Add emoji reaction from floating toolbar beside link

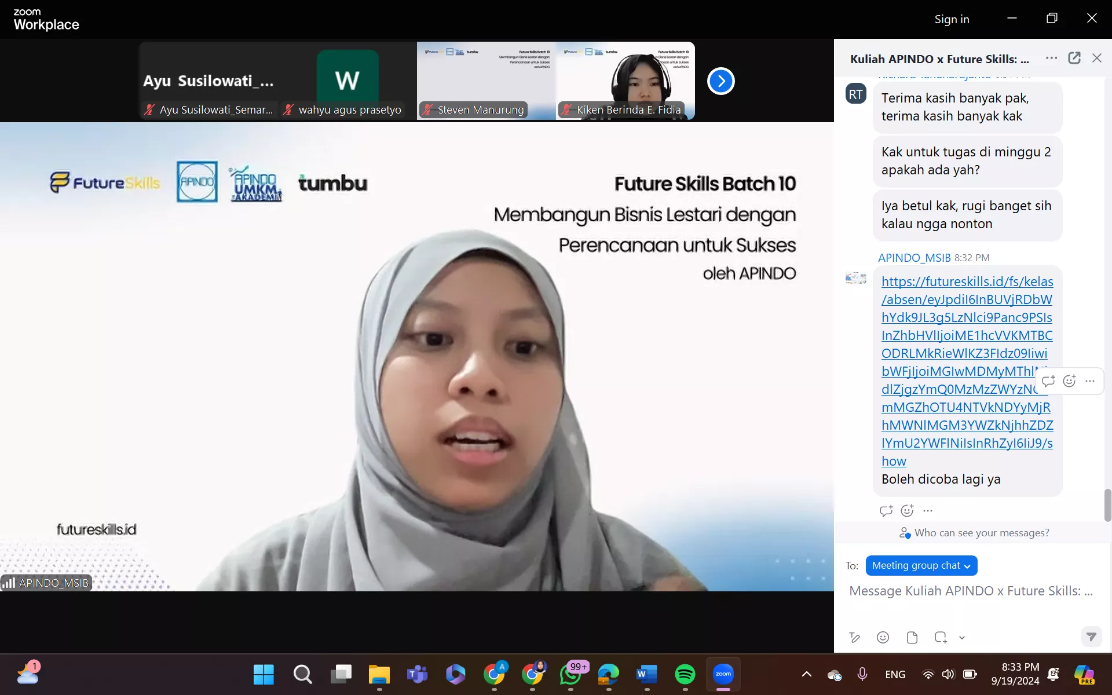click(x=1070, y=381)
